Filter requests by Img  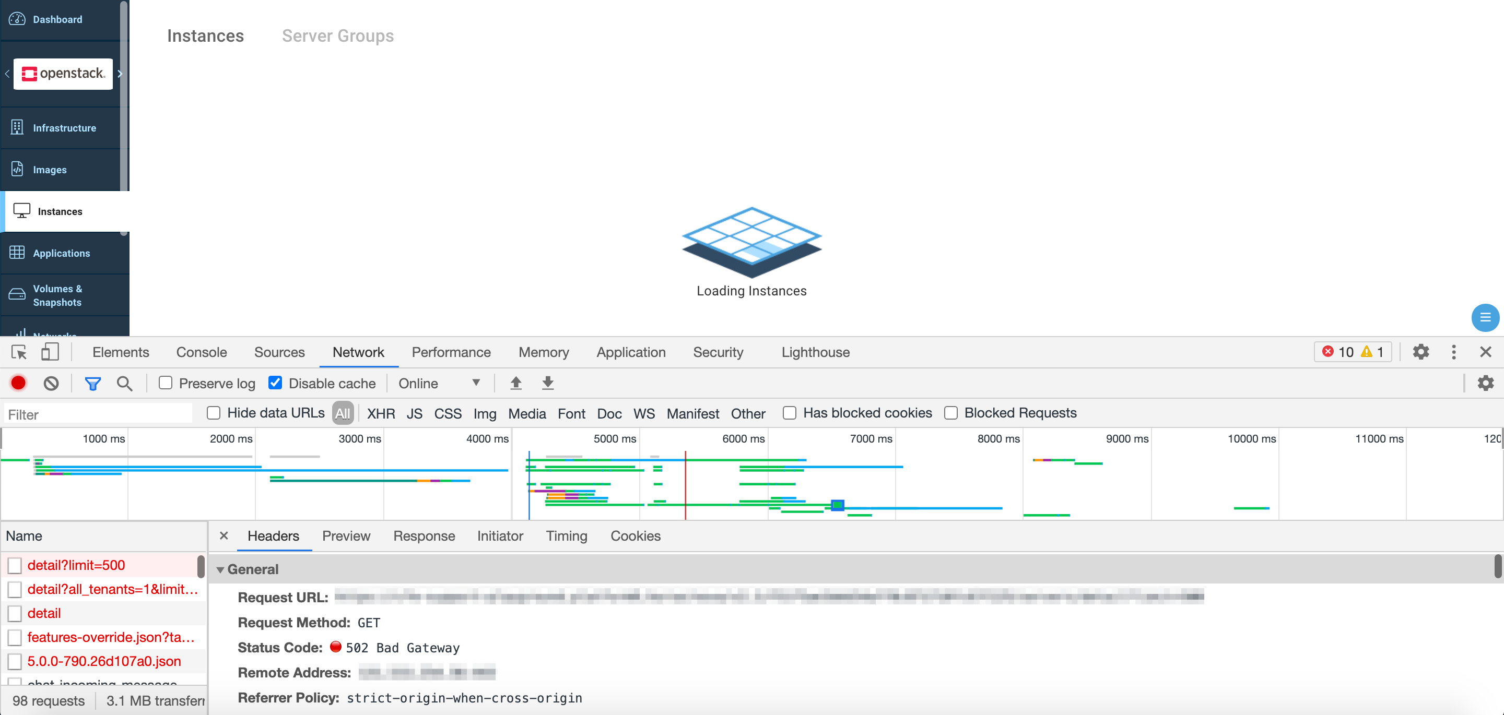tap(485, 414)
